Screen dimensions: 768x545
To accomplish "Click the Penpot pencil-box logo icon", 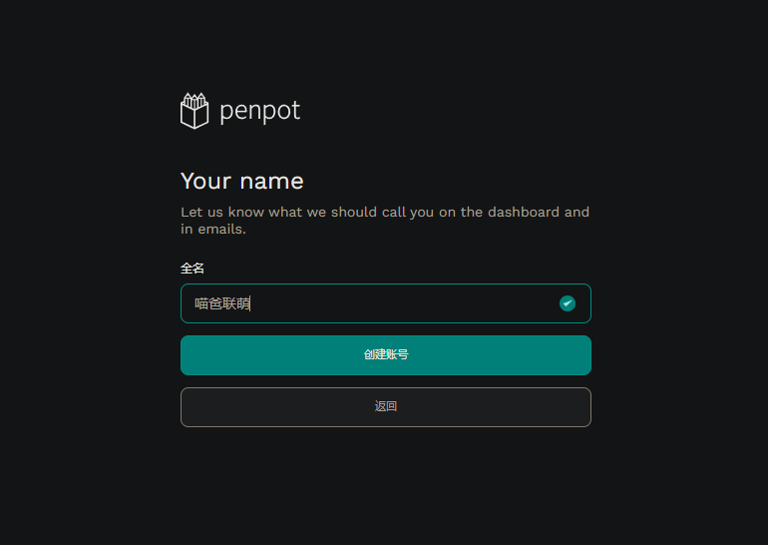I will (x=194, y=111).
